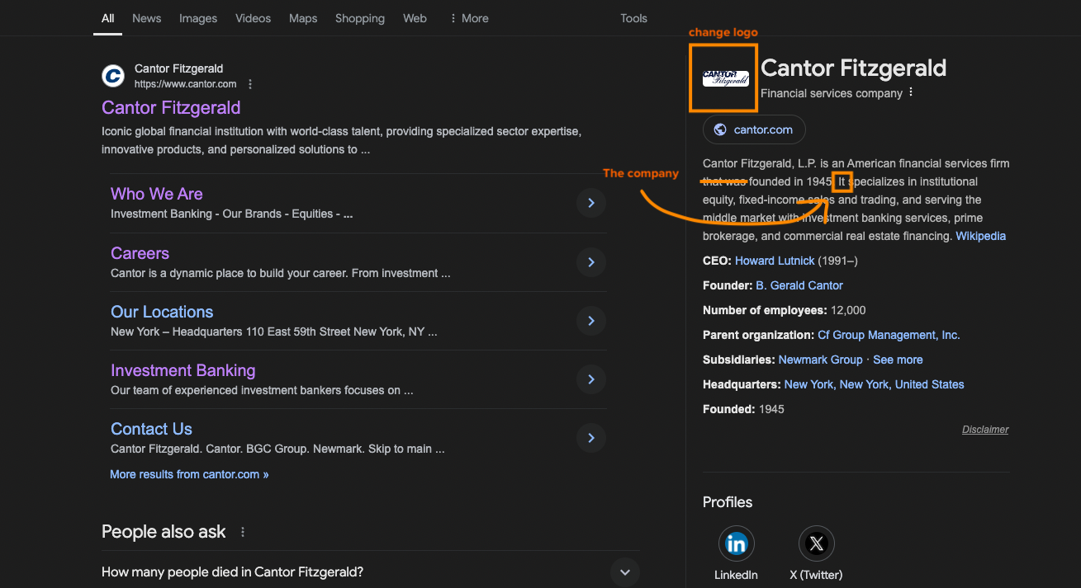Switch to the Web tab
The height and width of the screenshot is (588, 1081).
tap(415, 18)
